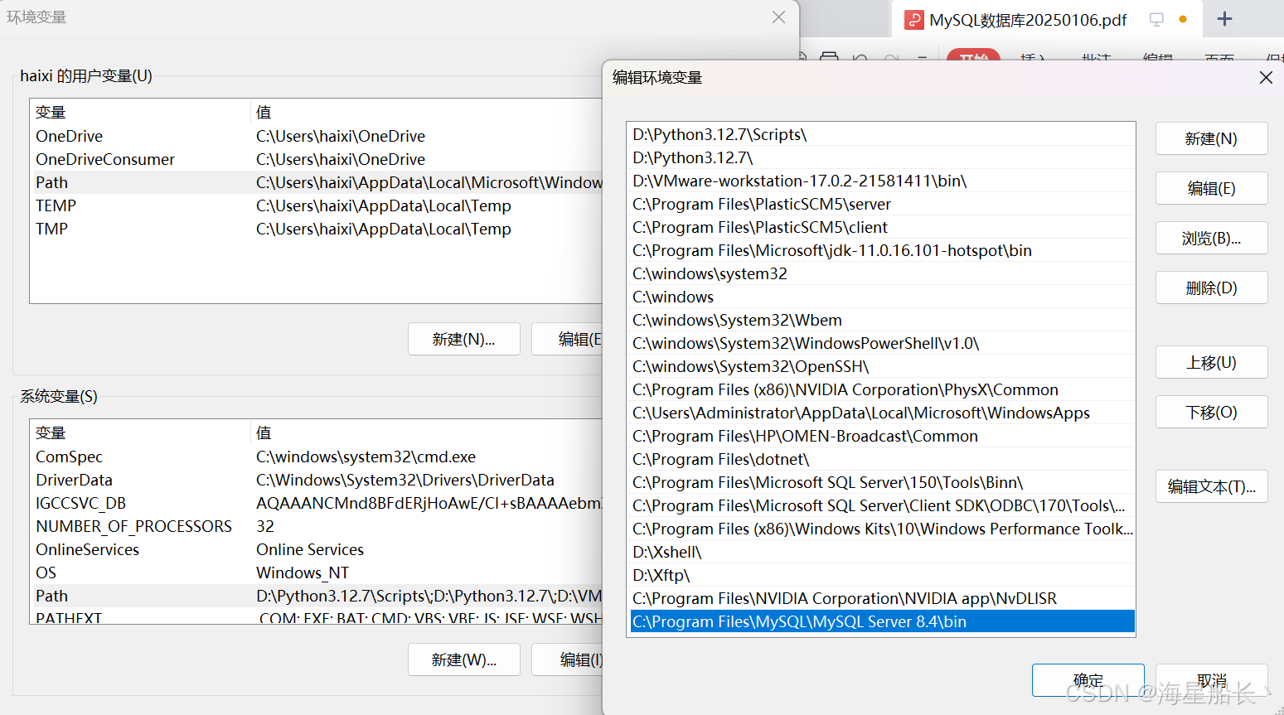Select the HP\OMEN-Broadcast\Common entry

(882, 436)
